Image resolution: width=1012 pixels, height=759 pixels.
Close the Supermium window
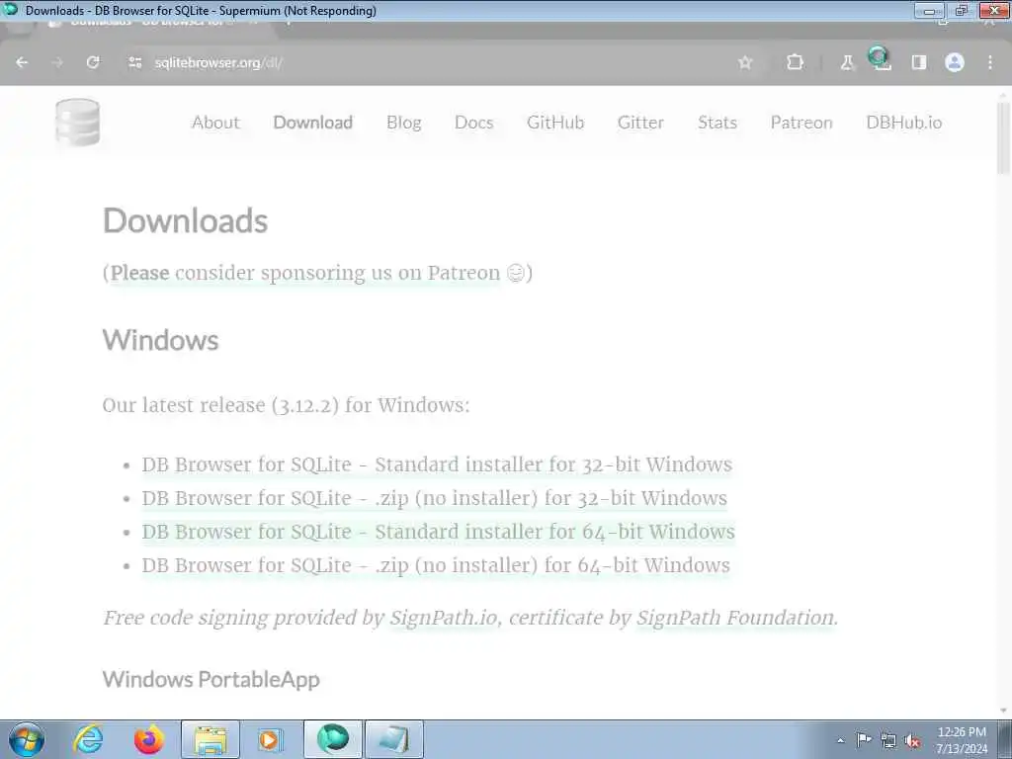(994, 10)
